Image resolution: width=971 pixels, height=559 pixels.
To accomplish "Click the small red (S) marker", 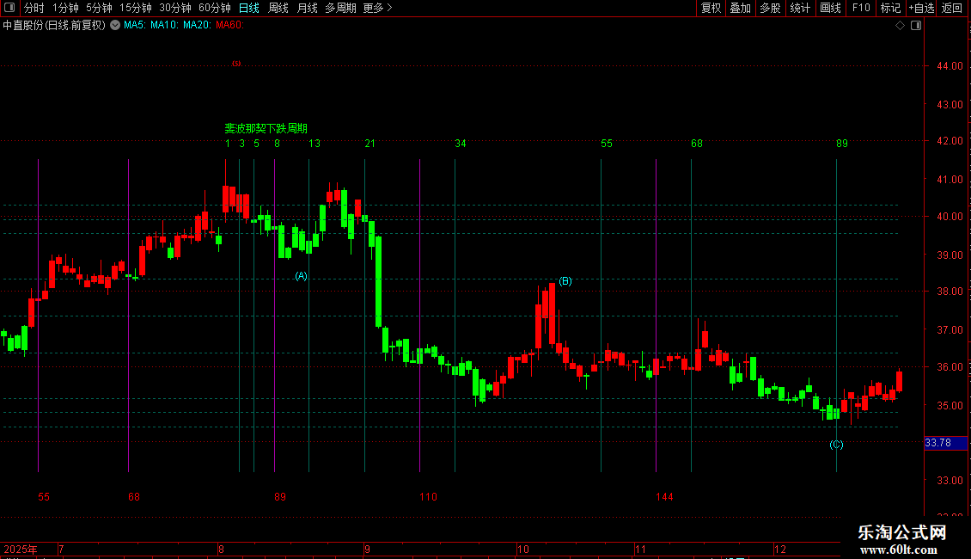I will coord(236,64).
